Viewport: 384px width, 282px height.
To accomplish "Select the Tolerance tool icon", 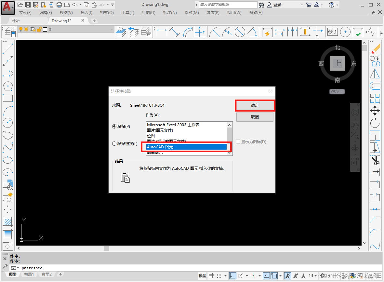I will click(333, 32).
